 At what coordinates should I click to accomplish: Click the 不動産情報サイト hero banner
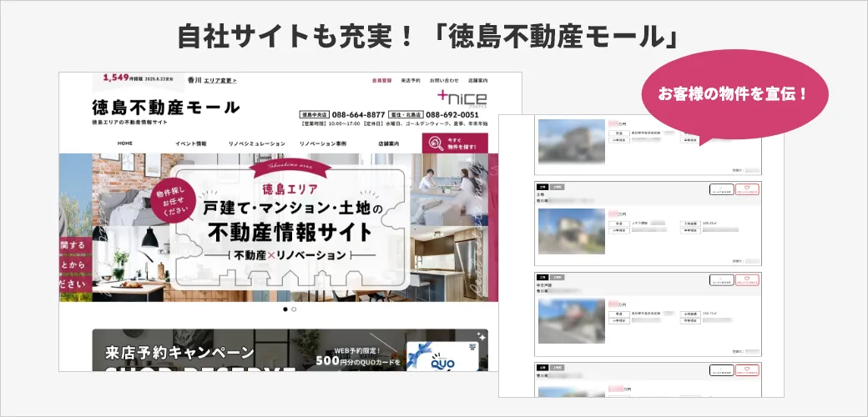(290, 228)
